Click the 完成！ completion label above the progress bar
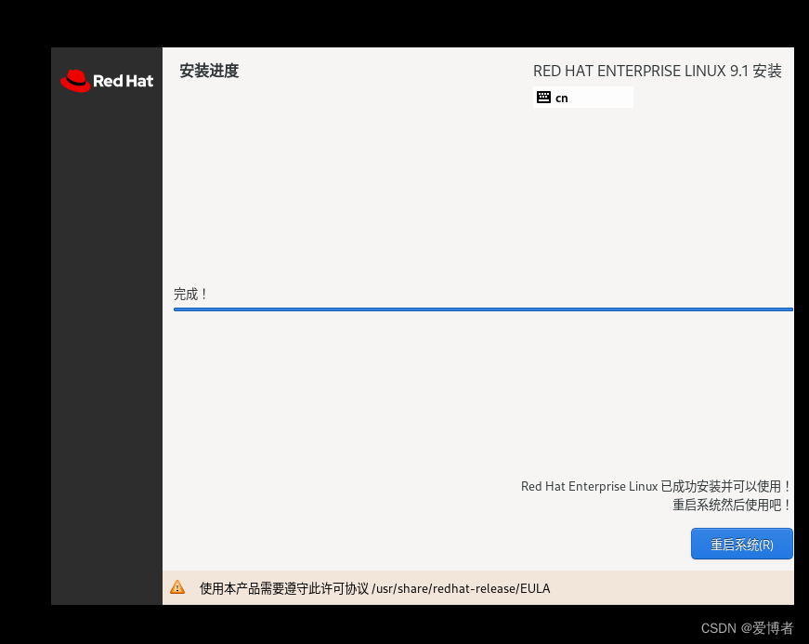 click(190, 294)
